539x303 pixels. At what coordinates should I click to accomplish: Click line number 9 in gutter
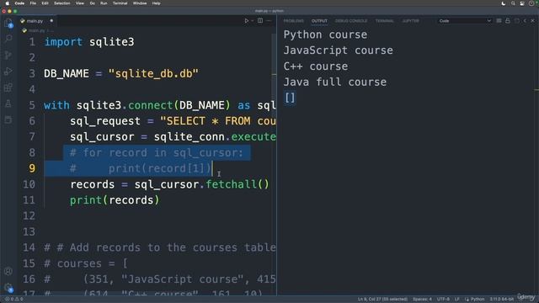32,168
